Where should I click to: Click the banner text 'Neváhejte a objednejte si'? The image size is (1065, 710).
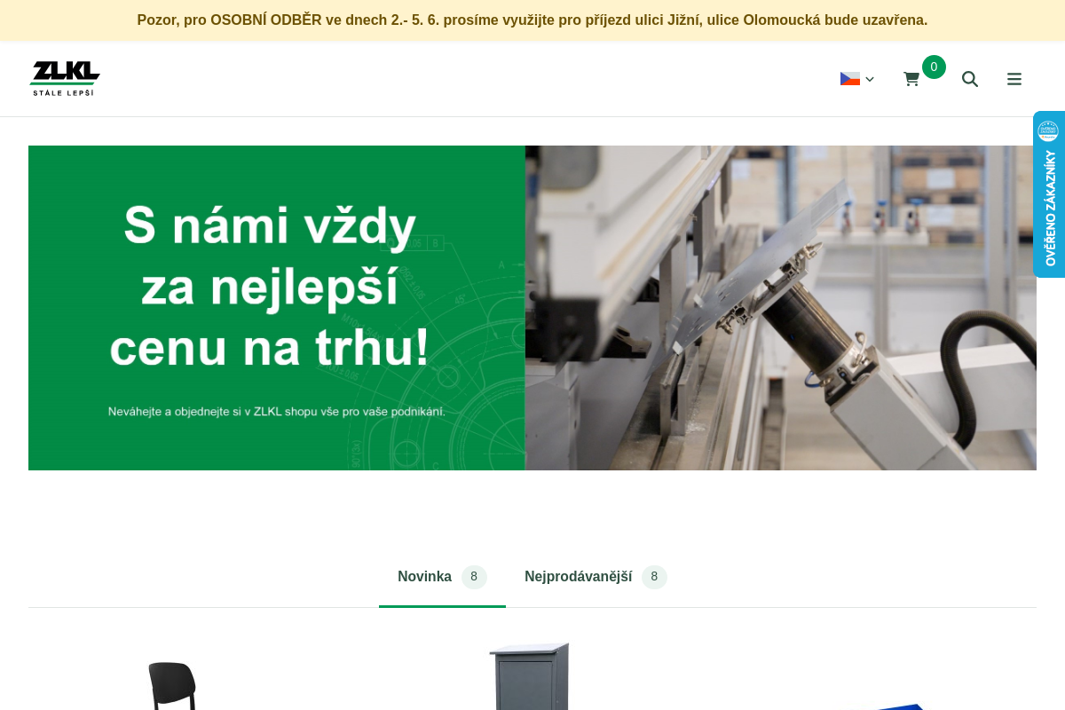click(276, 412)
